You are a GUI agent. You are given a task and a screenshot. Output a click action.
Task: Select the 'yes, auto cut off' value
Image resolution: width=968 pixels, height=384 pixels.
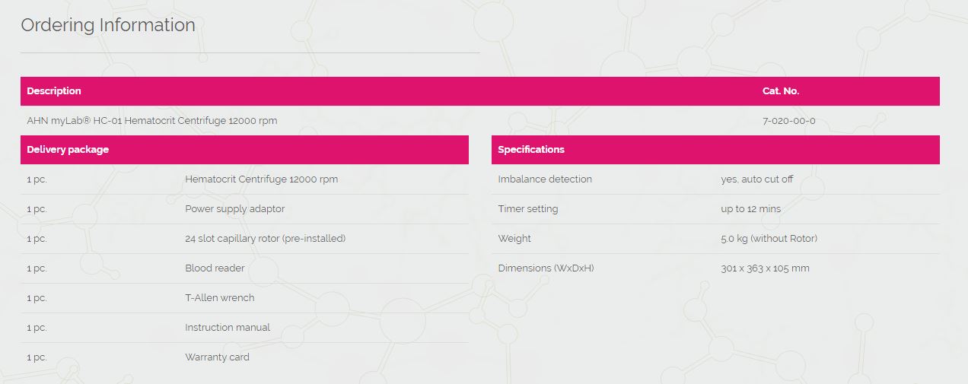(757, 179)
